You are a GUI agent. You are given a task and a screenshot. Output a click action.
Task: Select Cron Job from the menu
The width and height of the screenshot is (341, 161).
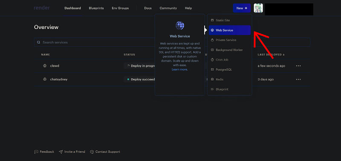230,60
